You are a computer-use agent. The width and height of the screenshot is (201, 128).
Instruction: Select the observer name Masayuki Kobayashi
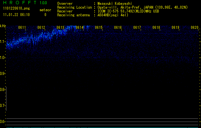(115, 4)
